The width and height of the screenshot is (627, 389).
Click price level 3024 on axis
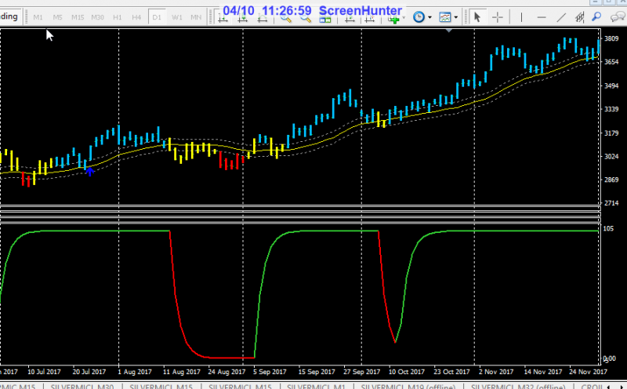(x=611, y=157)
